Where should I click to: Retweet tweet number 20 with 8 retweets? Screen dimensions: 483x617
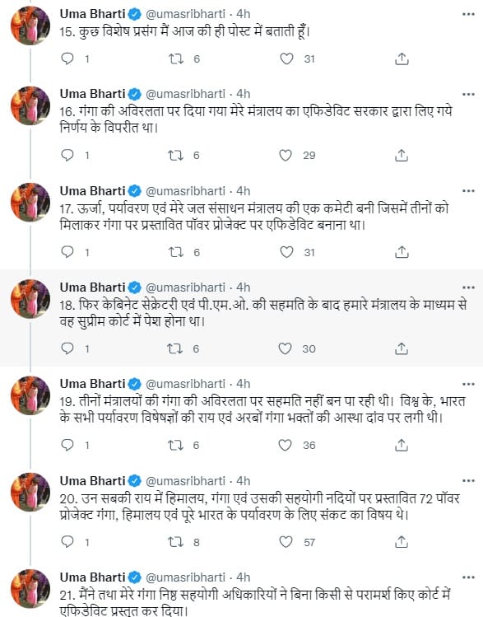coord(175,542)
